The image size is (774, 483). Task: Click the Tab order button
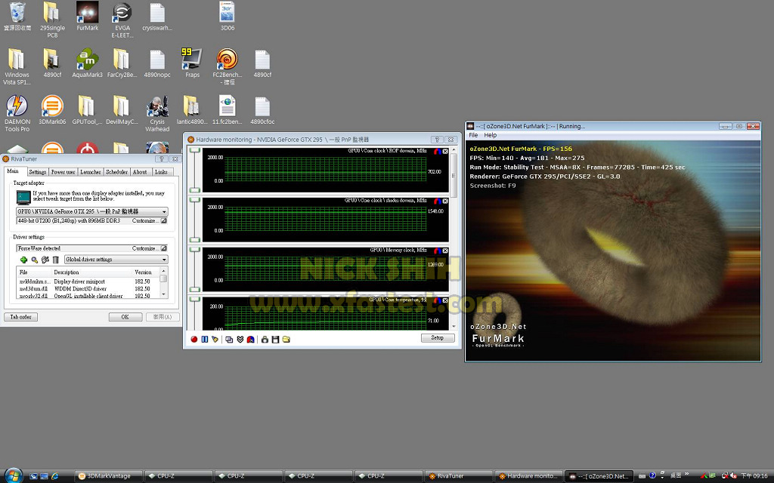pyautogui.click(x=20, y=317)
